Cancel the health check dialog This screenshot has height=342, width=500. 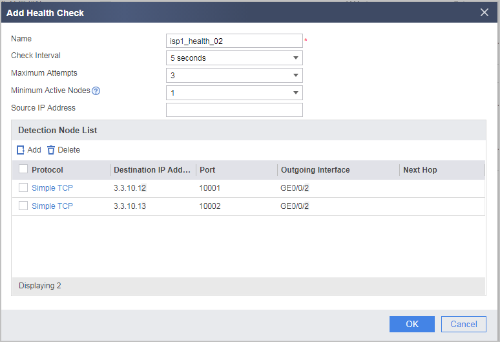point(464,324)
